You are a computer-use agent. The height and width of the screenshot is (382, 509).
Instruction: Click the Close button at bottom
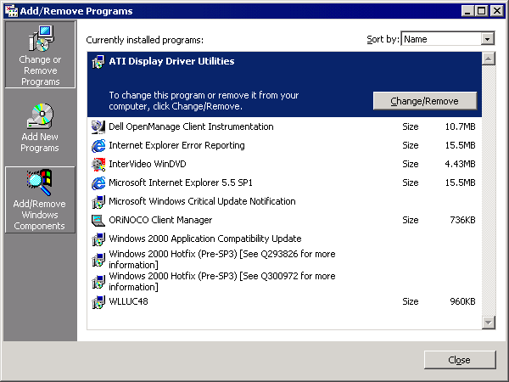tap(459, 360)
